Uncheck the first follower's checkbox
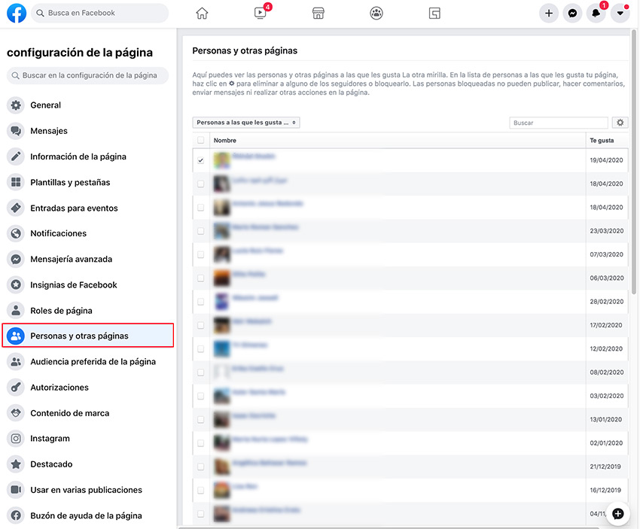Screen dimensions: 640x529 coord(200,160)
